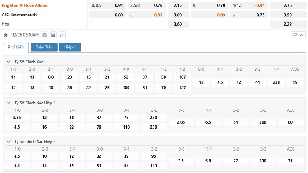Viewport: 308px width, 173px height.
Task: Open the Hiệp 1 tab
Action: [x=70, y=47]
